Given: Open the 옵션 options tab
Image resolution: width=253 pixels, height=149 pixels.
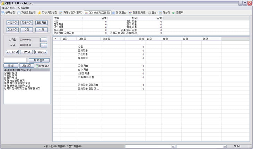Looking at the screenshot, I should coord(152,12).
